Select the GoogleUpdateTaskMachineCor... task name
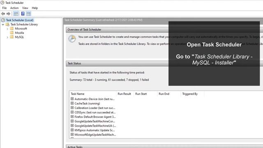The height and width of the screenshot is (148, 263). click(95, 121)
